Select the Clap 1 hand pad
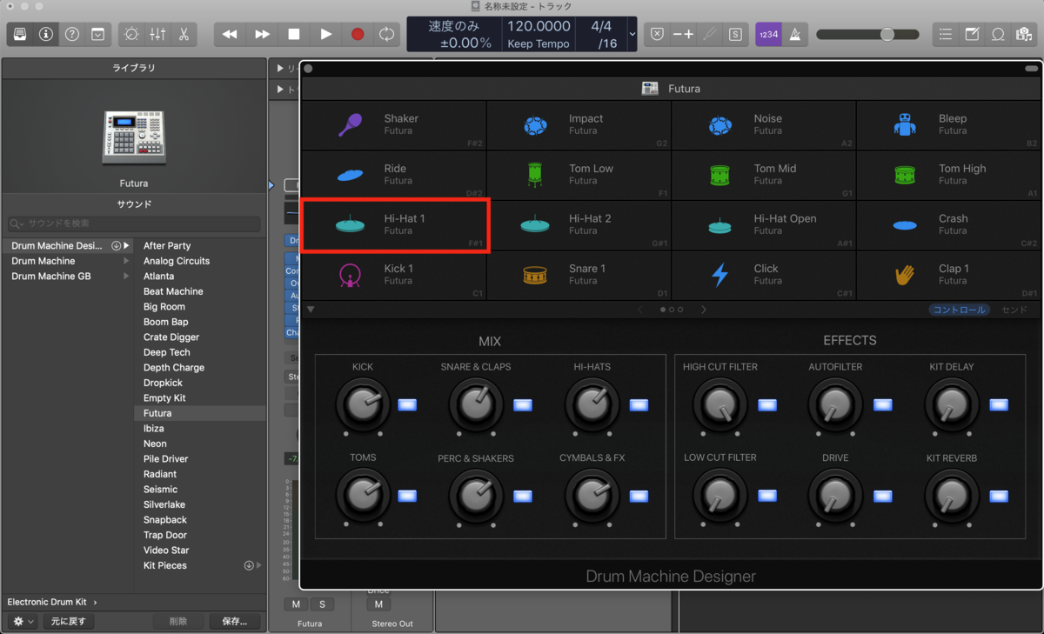 (x=949, y=275)
